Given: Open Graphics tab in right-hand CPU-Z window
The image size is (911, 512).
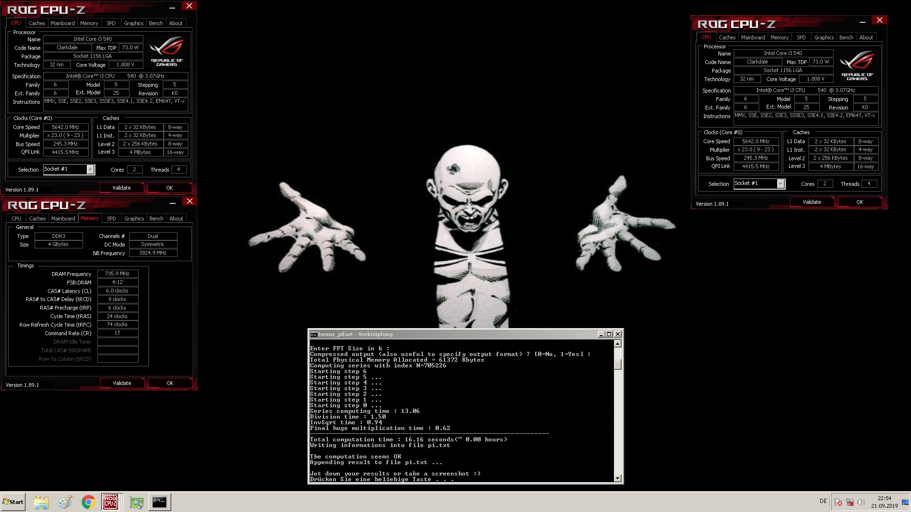Looking at the screenshot, I should tap(824, 37).
